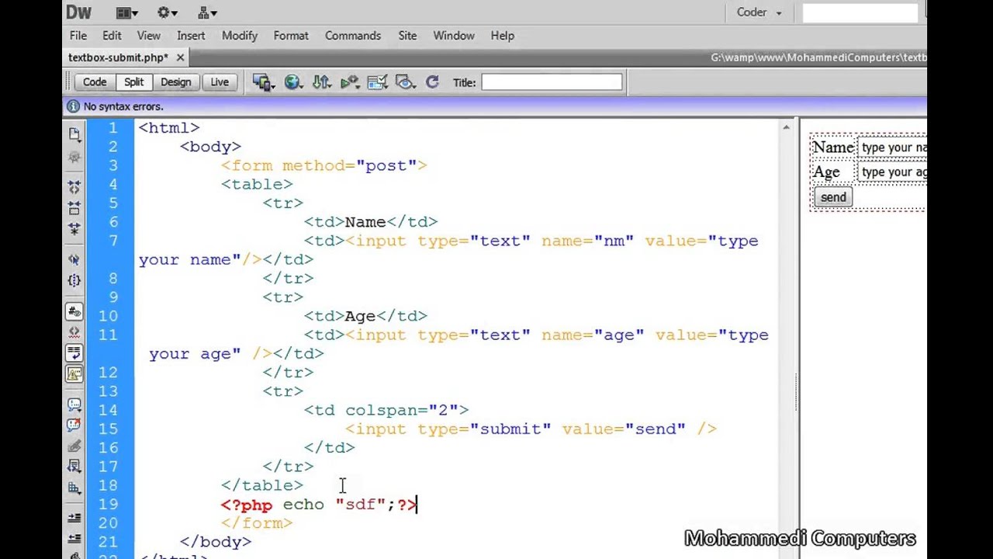Select the textbox-submit.php document tab
993x559 pixels.
coord(118,57)
